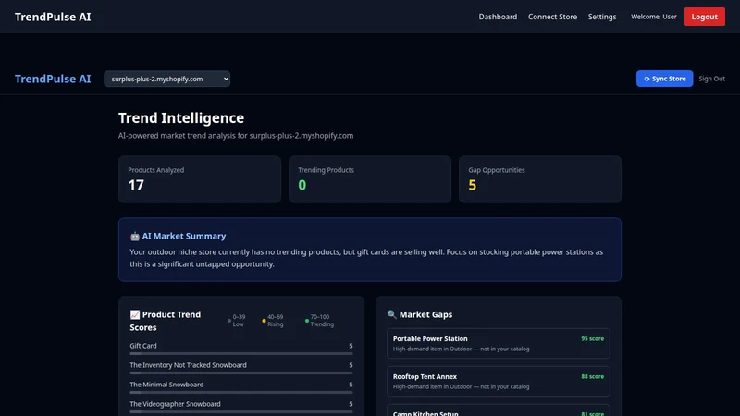Screen dimensions: 740x416
Task: Click the AI Market Summary paragraph text
Action: (x=366, y=258)
